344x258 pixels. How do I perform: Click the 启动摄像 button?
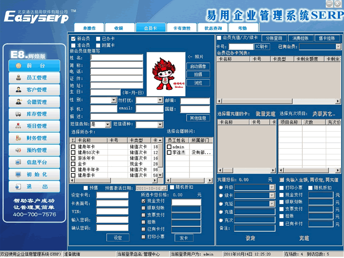198,66
